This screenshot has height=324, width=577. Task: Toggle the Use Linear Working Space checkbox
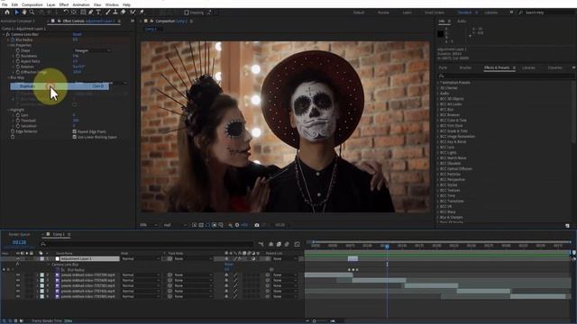pos(75,137)
